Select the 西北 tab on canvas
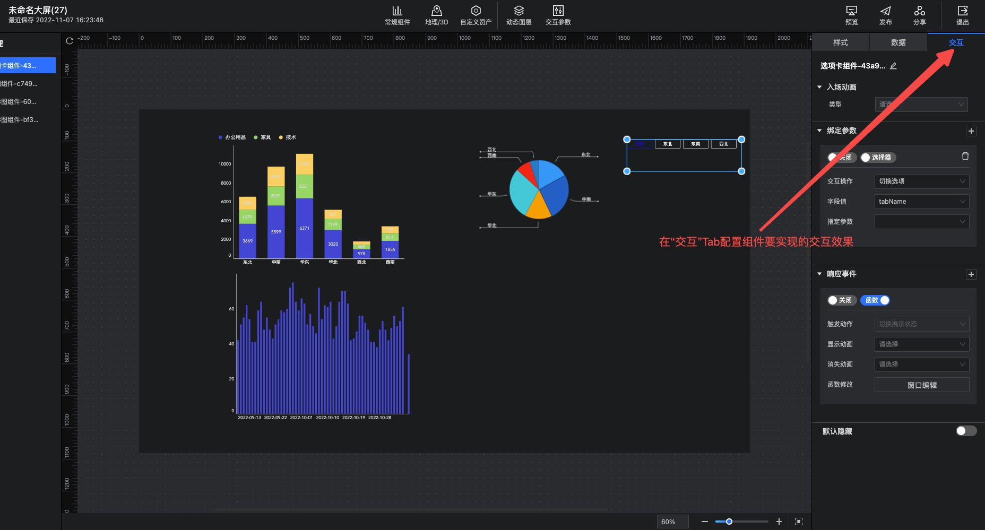The height and width of the screenshot is (530, 985). (724, 144)
